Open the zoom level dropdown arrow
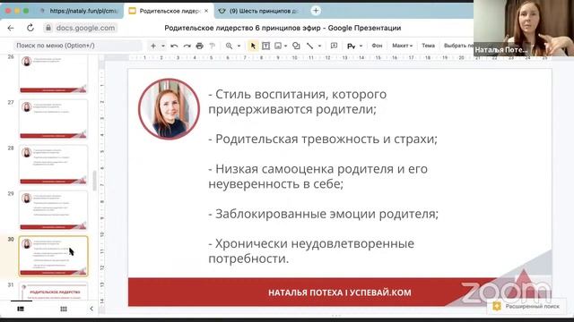Image resolution: width=574 pixels, height=322 pixels. pyautogui.click(x=239, y=46)
